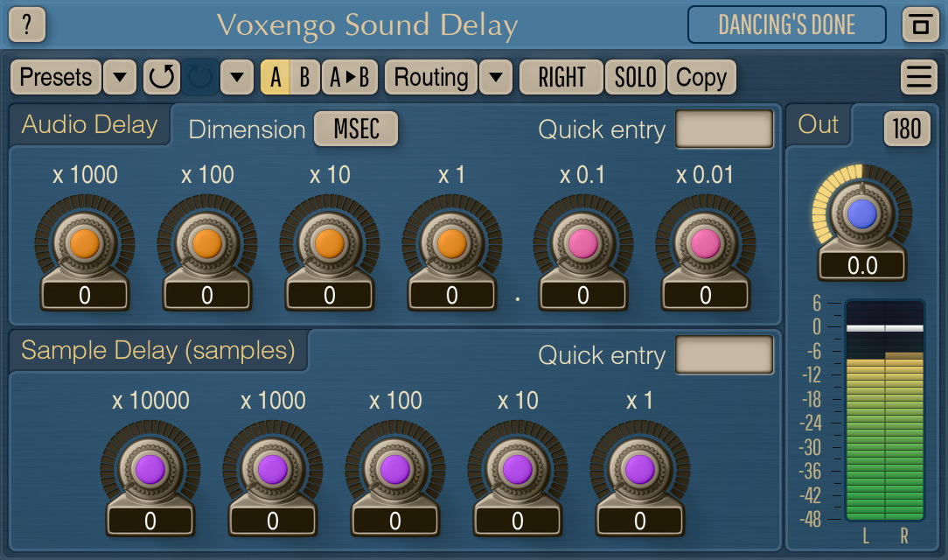Click the Audio Delay x 100 knob
948x560 pixels.
207,243
